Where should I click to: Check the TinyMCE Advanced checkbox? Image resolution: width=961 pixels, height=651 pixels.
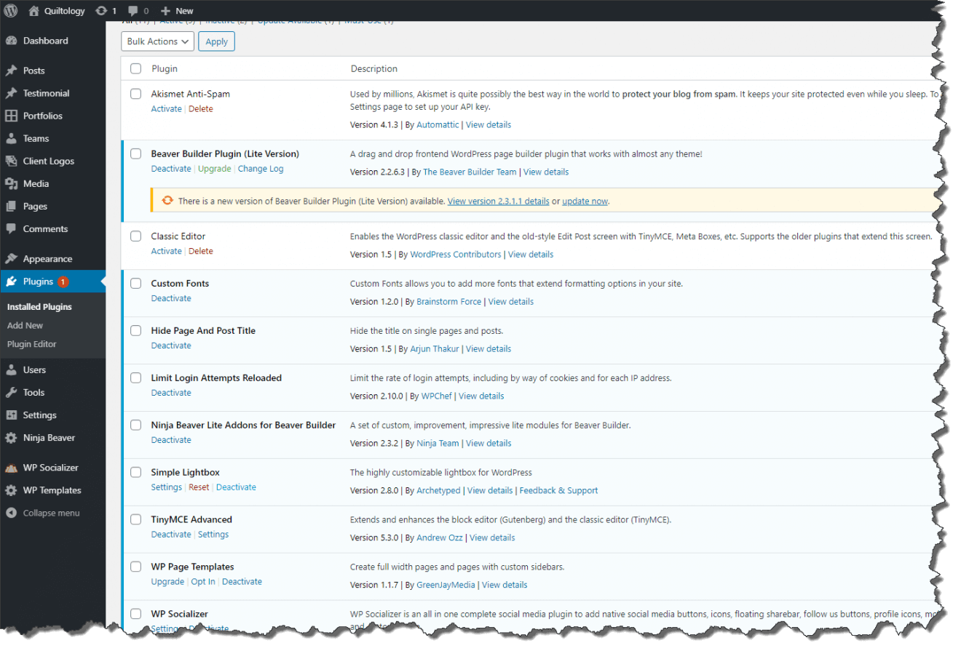click(x=135, y=519)
